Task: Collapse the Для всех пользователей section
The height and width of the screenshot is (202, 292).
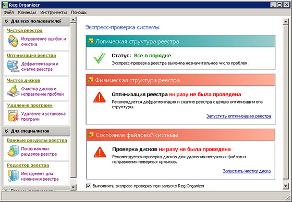Action: point(6,21)
